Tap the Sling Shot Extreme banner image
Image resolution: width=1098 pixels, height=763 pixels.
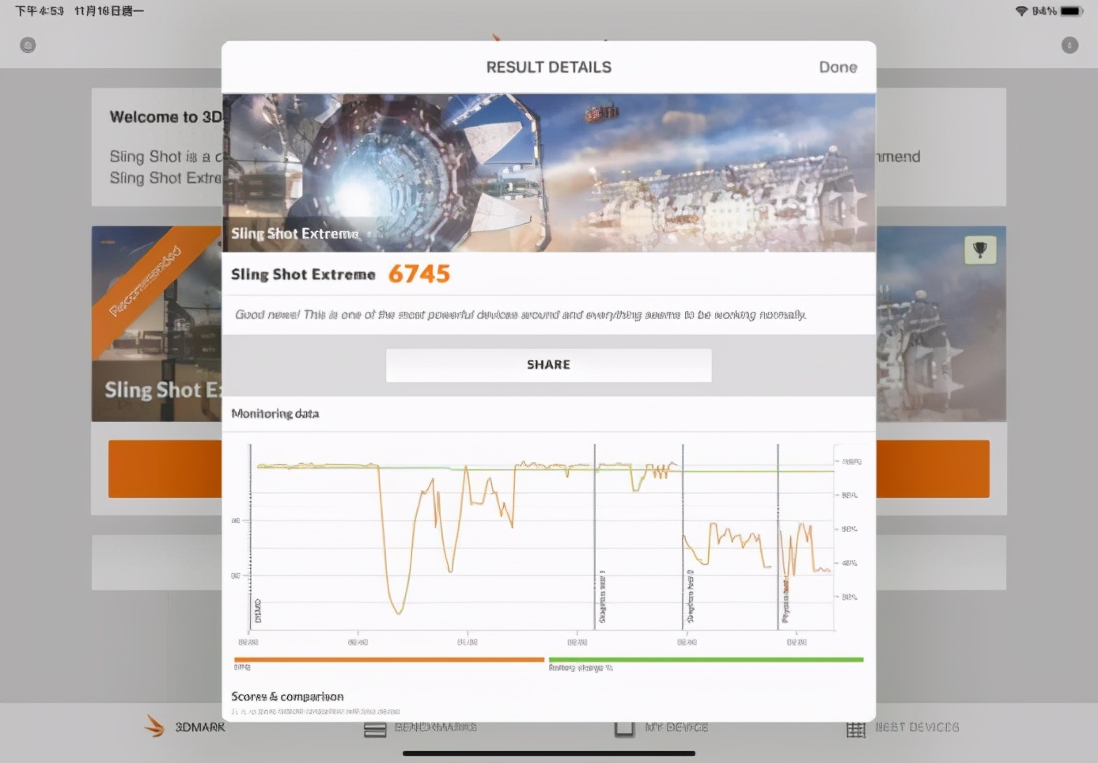[x=548, y=173]
